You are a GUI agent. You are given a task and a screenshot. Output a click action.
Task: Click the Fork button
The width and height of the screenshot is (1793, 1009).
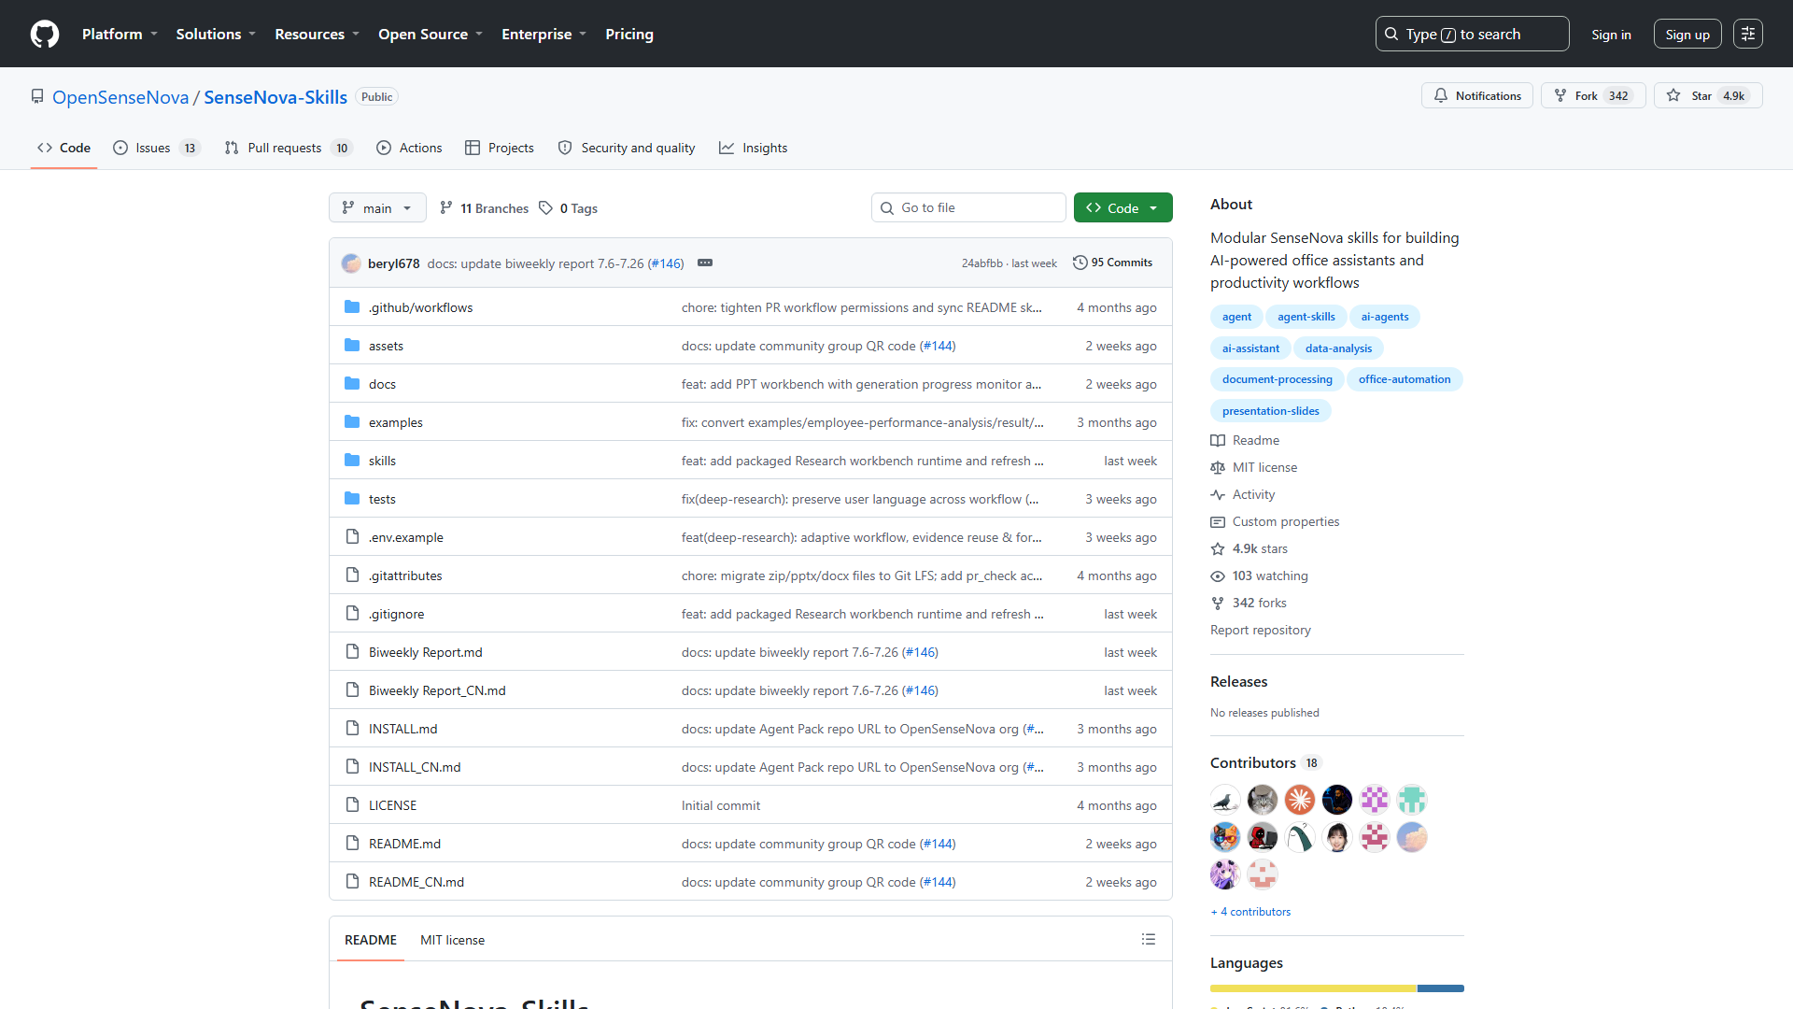point(1593,96)
